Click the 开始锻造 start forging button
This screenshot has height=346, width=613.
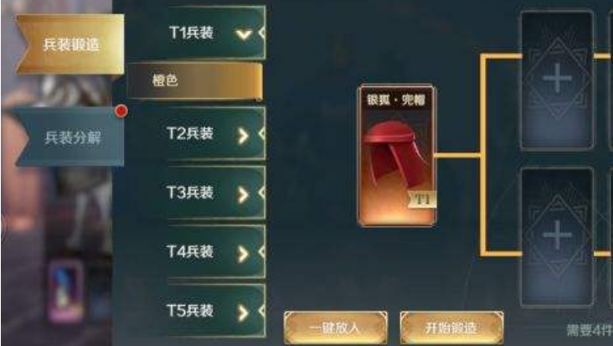point(451,328)
